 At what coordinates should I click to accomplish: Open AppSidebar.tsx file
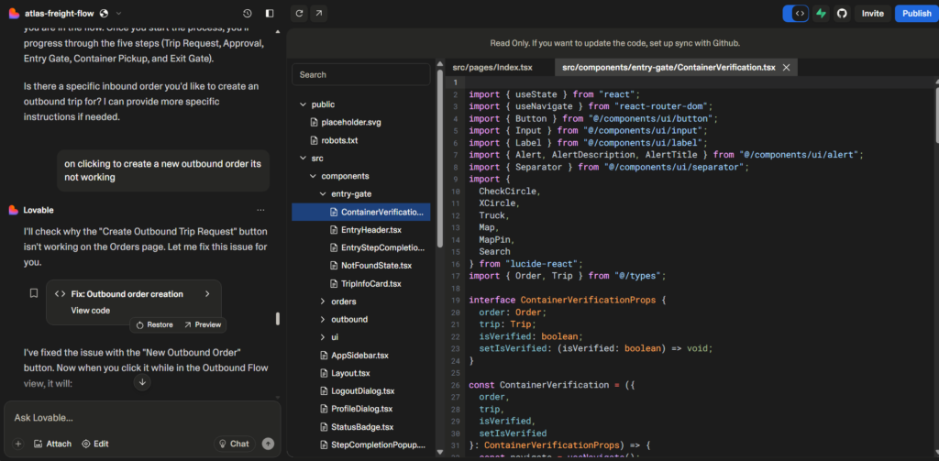click(359, 355)
